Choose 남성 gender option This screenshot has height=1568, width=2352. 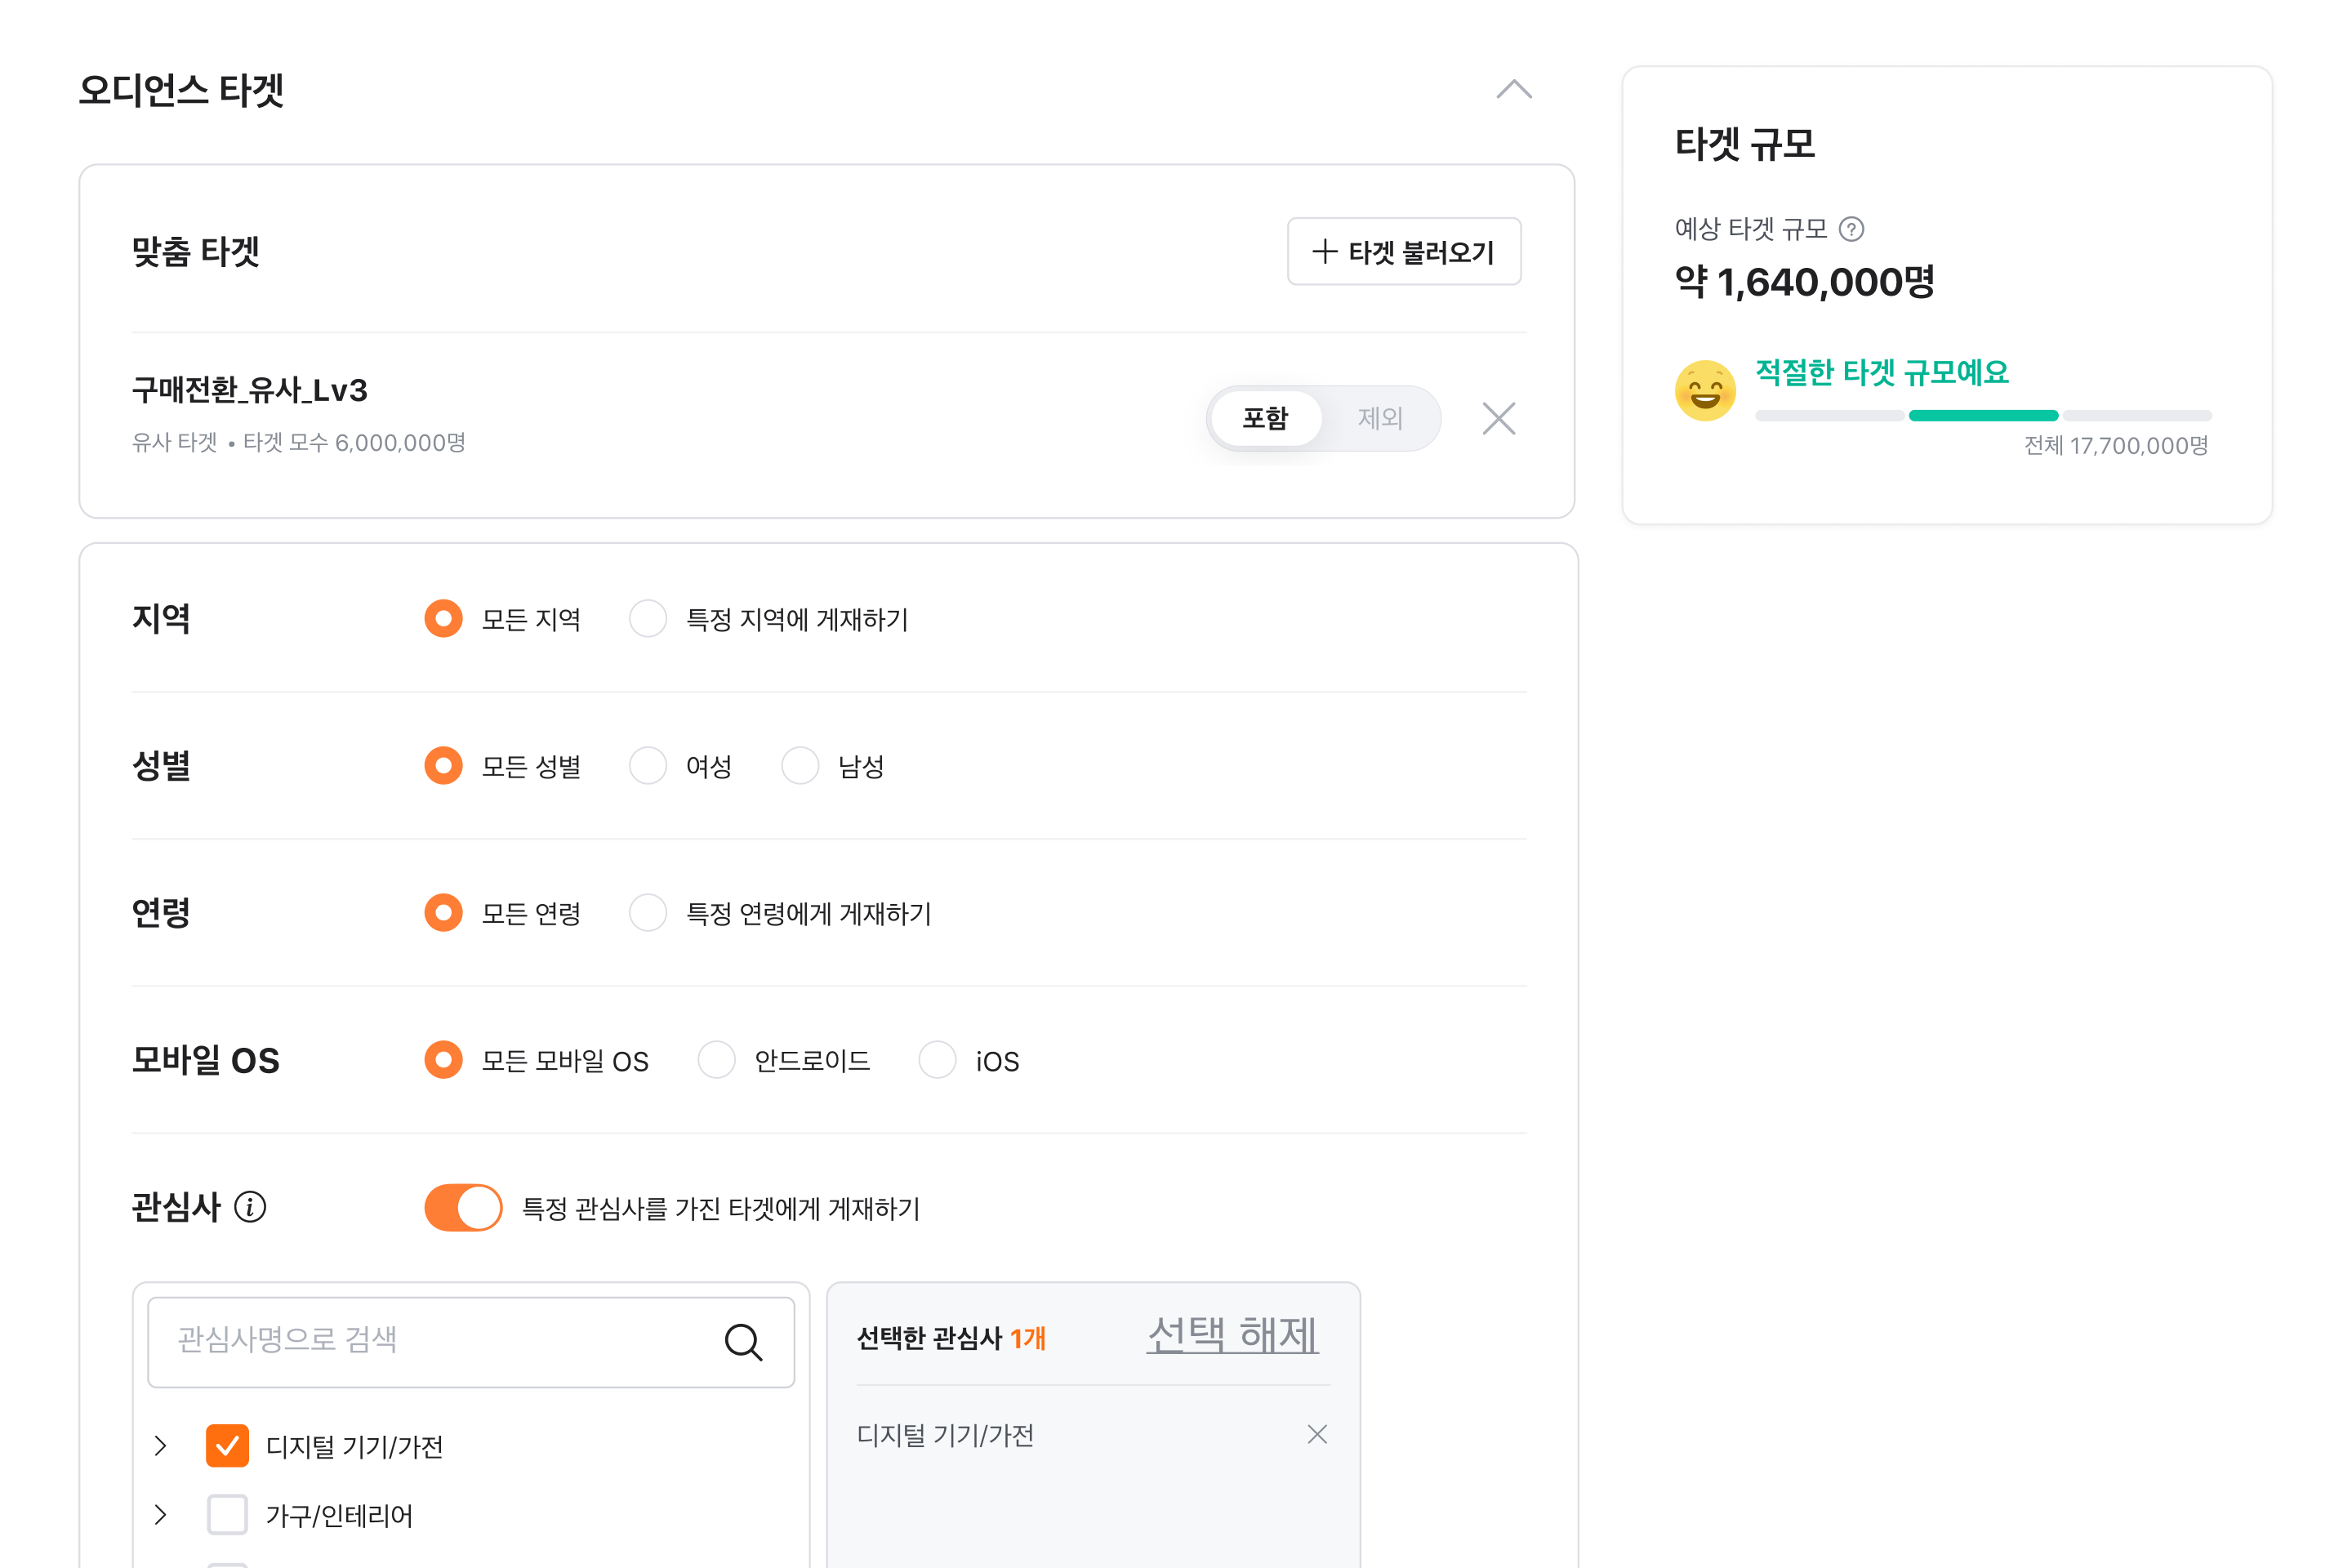[x=799, y=765]
